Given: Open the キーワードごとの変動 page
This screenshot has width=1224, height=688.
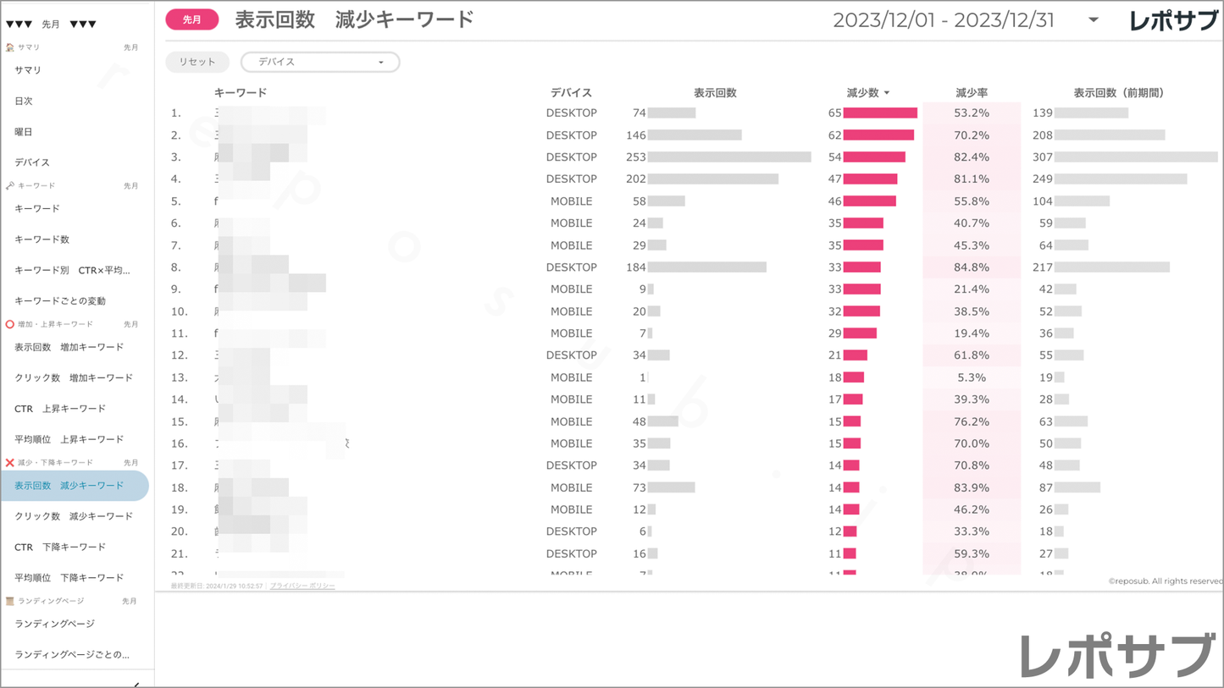Looking at the screenshot, I should pos(60,301).
